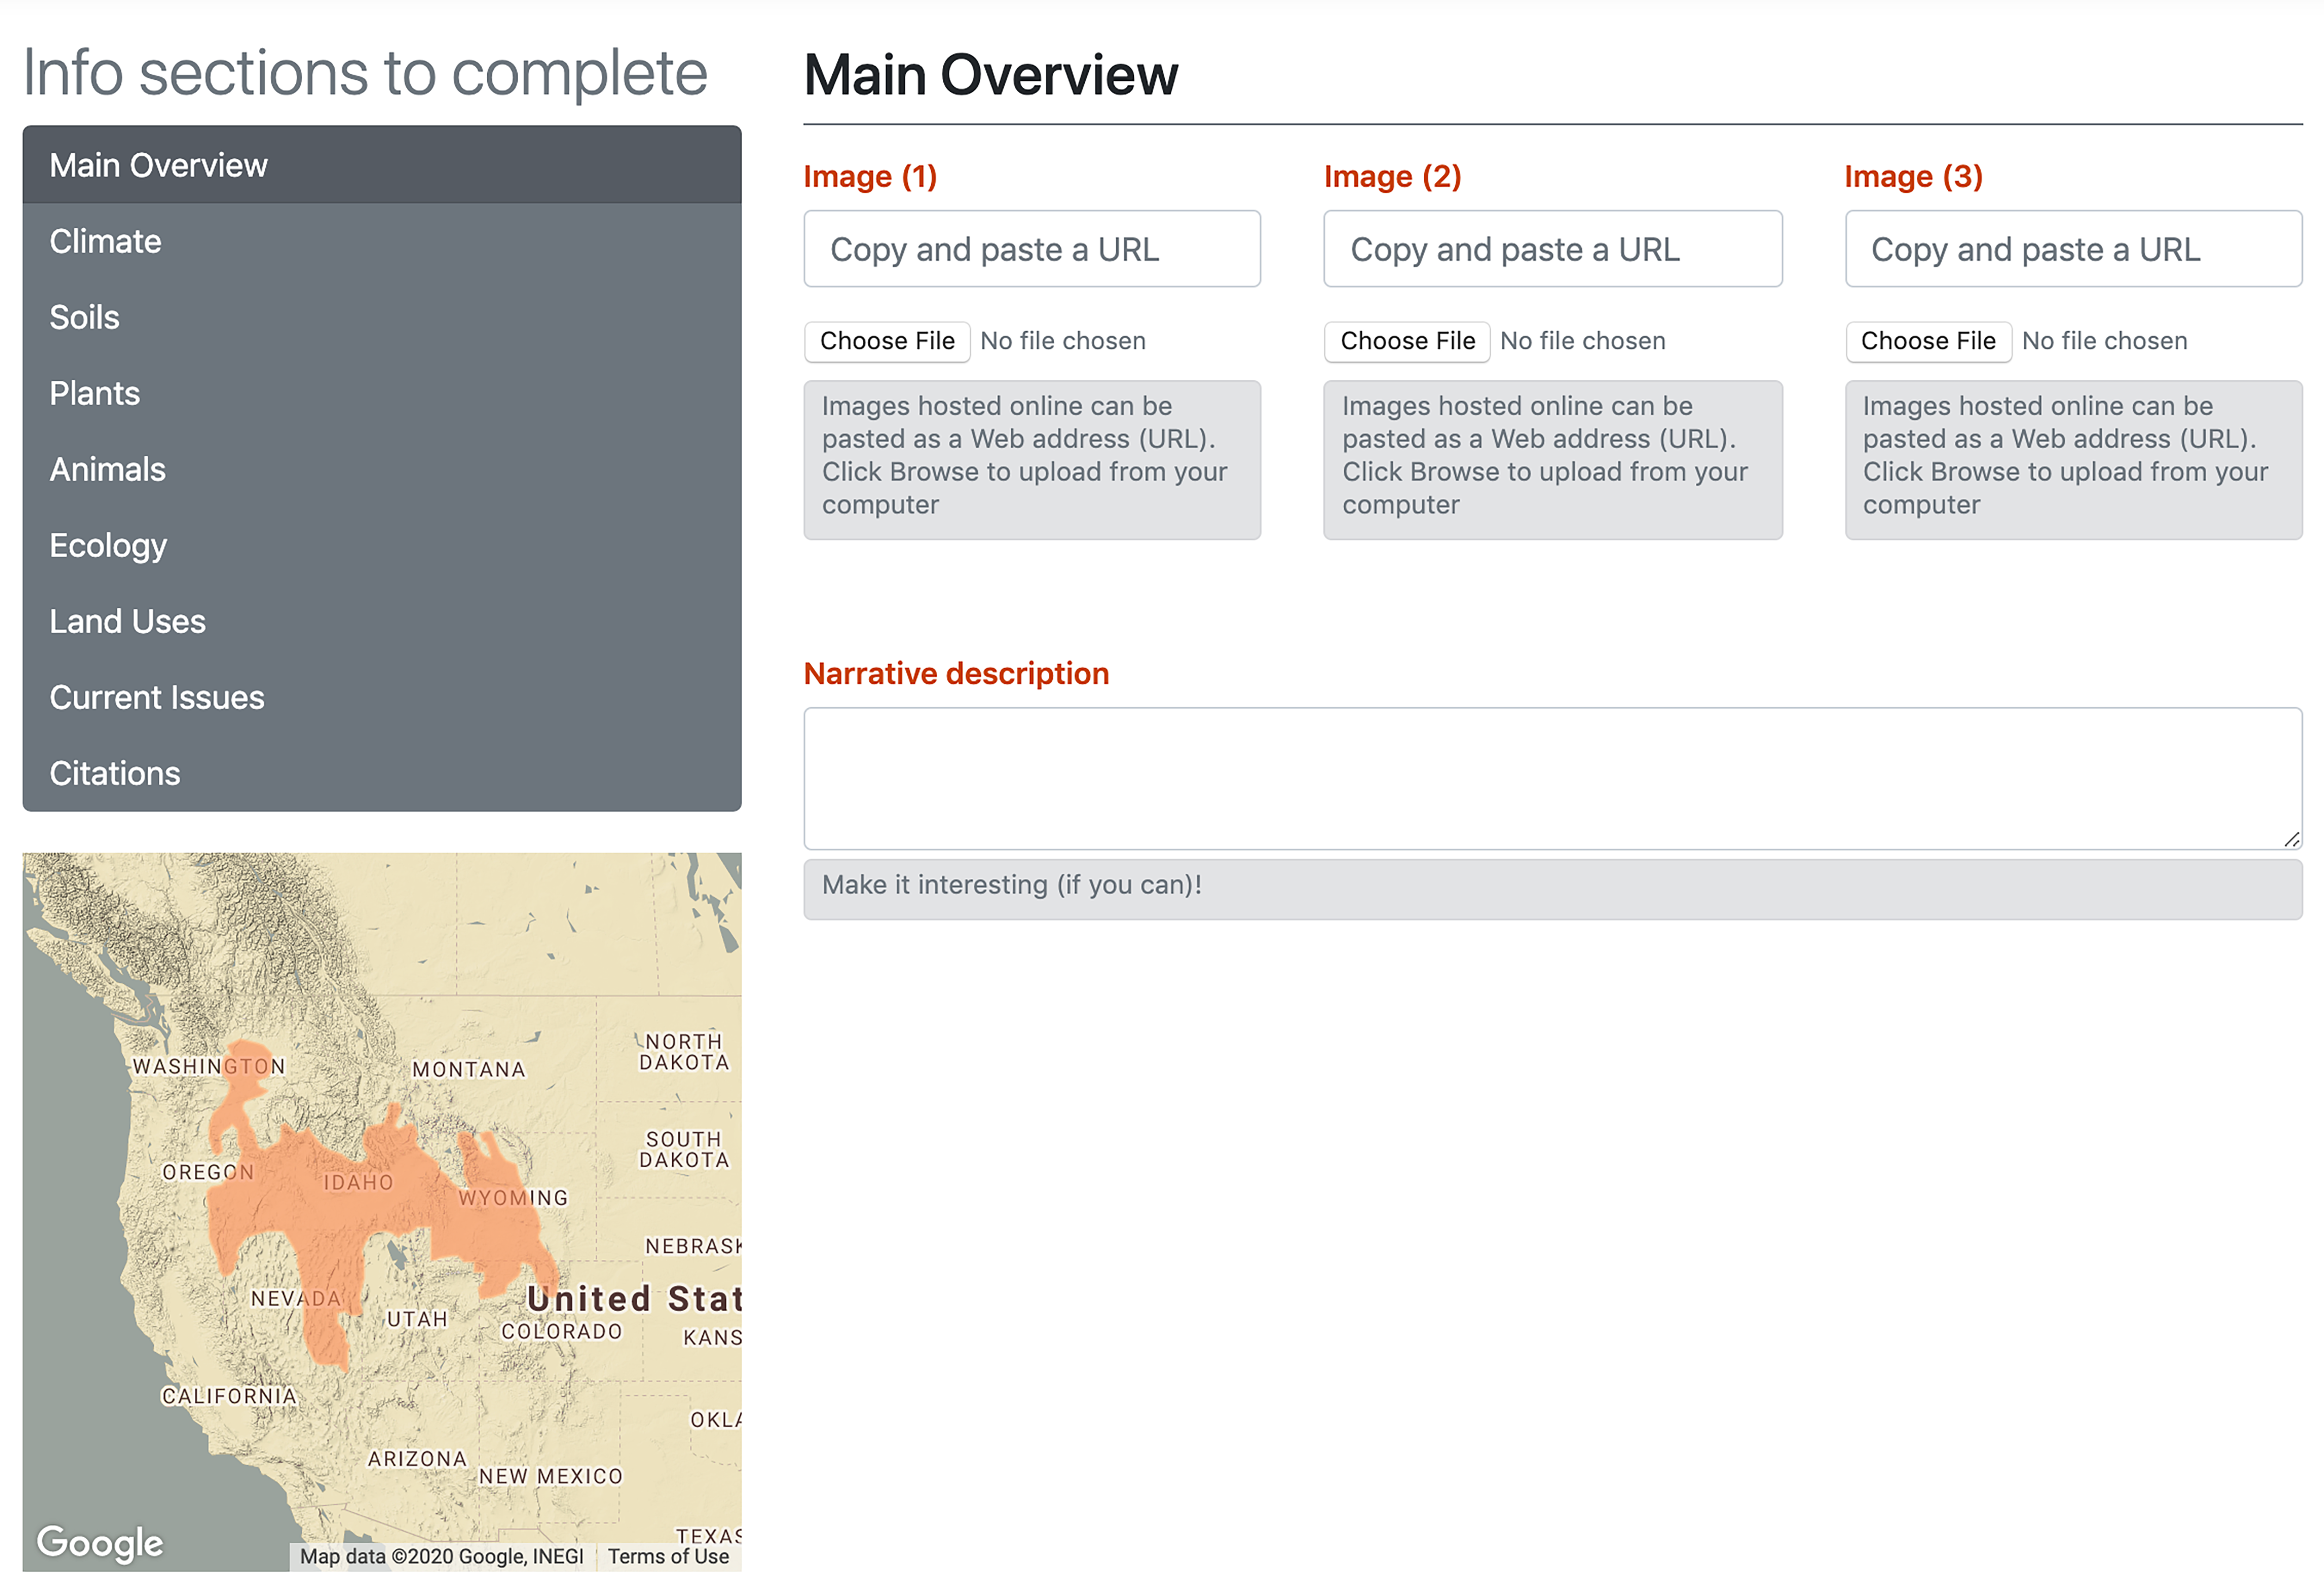2324x1580 pixels.
Task: Click the Image (1) label
Action: [870, 176]
